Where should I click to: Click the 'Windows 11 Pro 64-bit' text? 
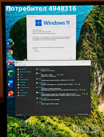48,71
